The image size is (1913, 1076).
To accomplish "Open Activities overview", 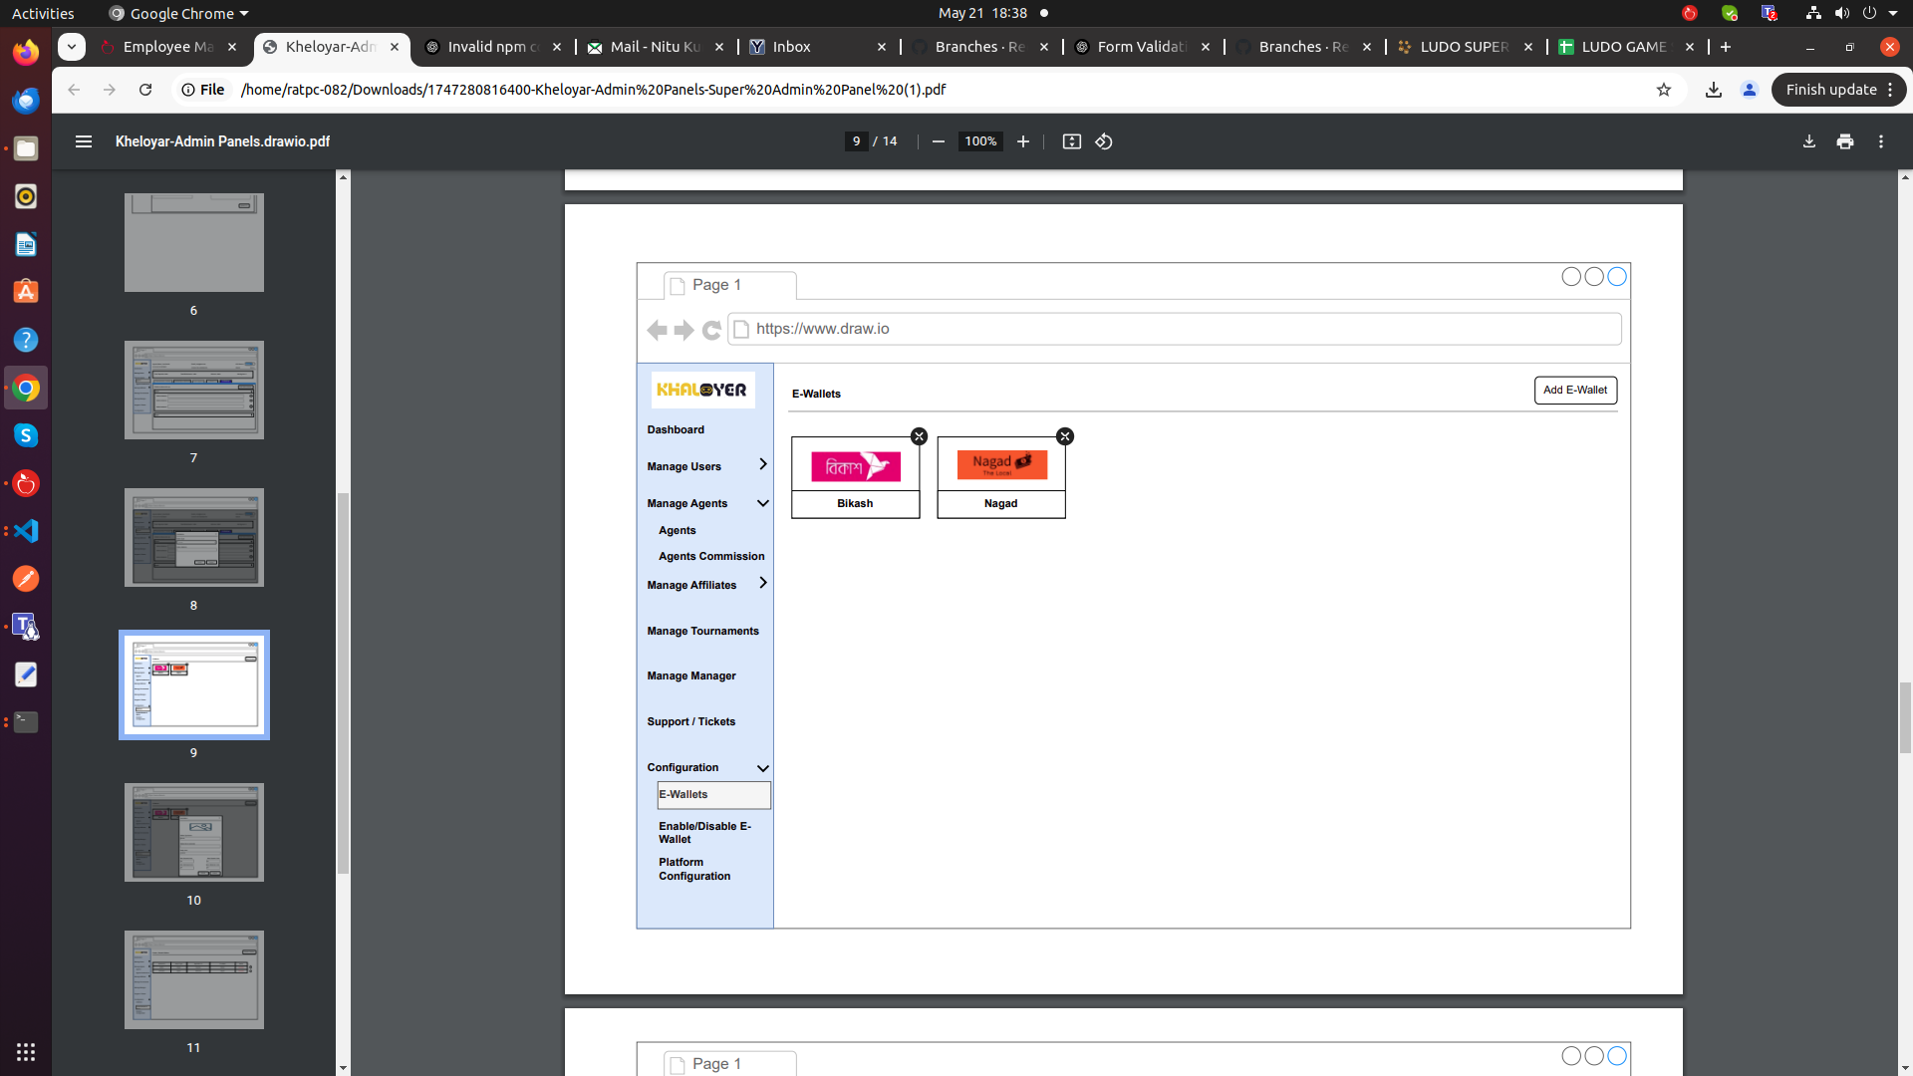I will point(43,13).
